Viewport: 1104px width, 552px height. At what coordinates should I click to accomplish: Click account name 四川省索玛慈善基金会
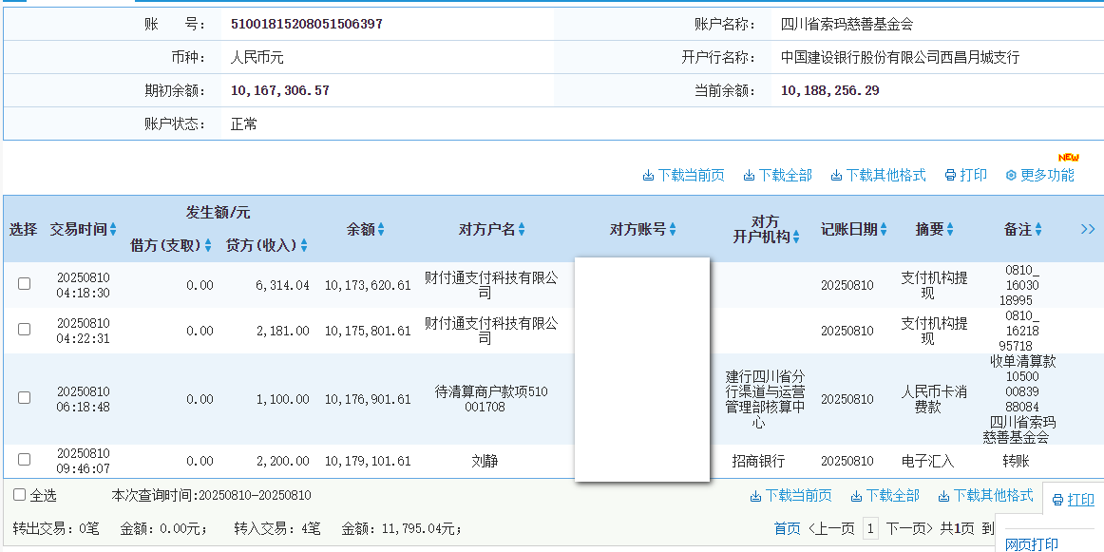pos(847,24)
